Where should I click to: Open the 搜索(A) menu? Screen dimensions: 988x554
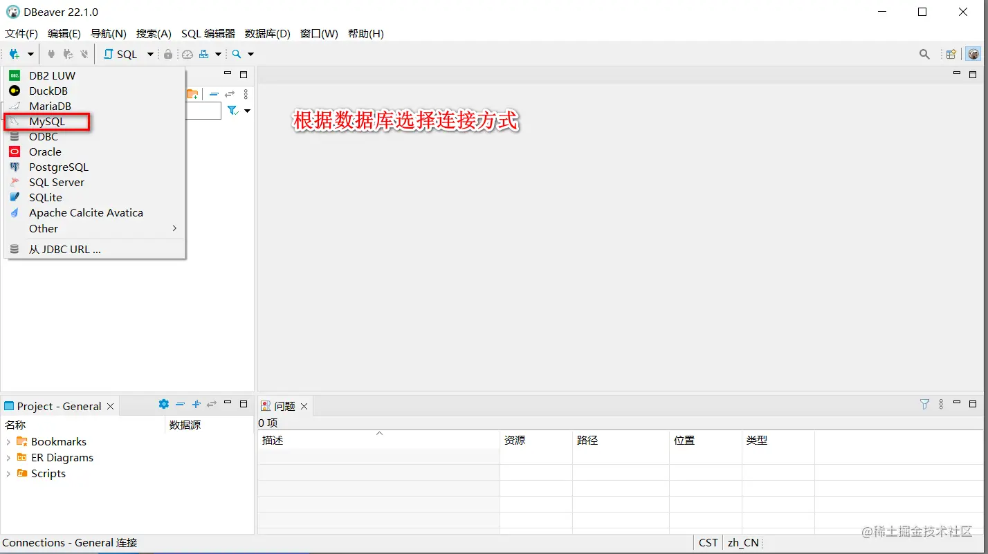154,33
